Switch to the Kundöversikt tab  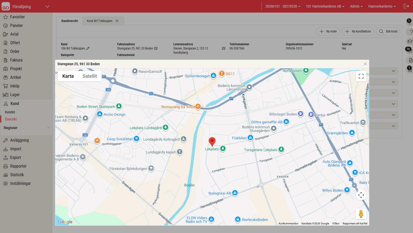pyautogui.click(x=70, y=21)
